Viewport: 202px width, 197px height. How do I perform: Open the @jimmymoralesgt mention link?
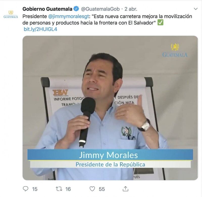[68, 16]
